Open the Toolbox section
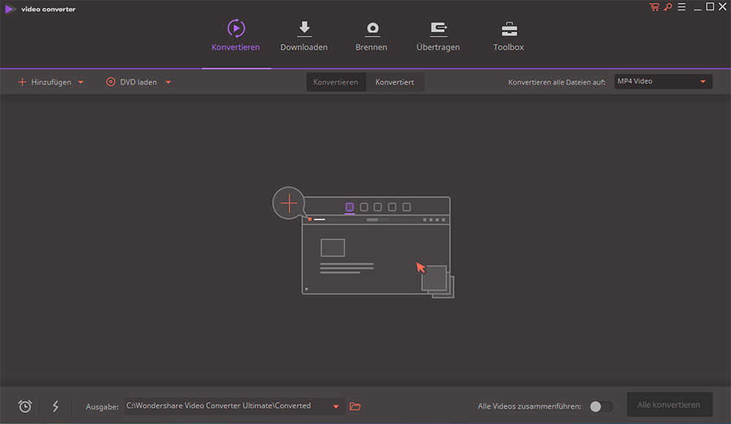Screen dimensions: 731x424 click(509, 35)
